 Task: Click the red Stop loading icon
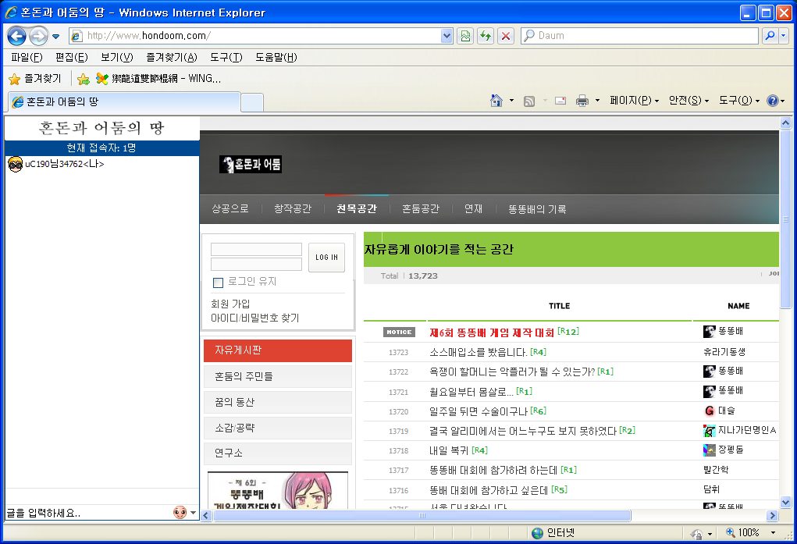click(506, 36)
